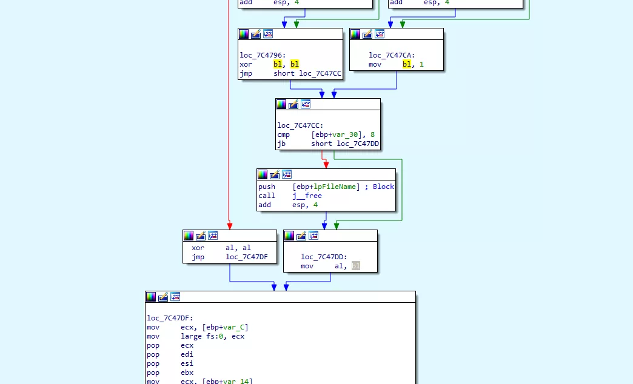Select jump target loc_7C47DD in jb instruction

359,144
